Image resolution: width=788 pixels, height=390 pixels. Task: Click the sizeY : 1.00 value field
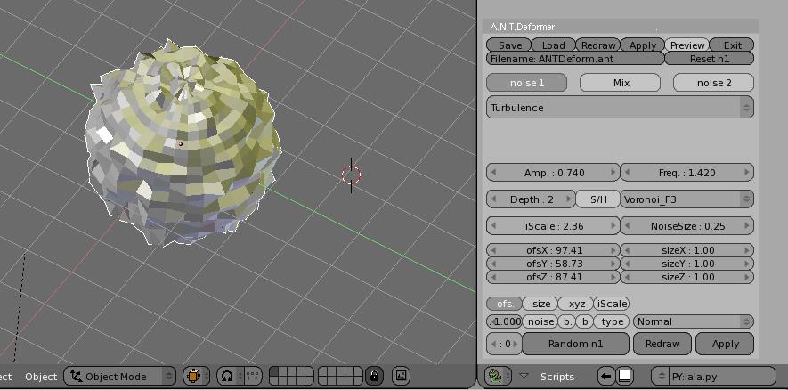click(687, 264)
